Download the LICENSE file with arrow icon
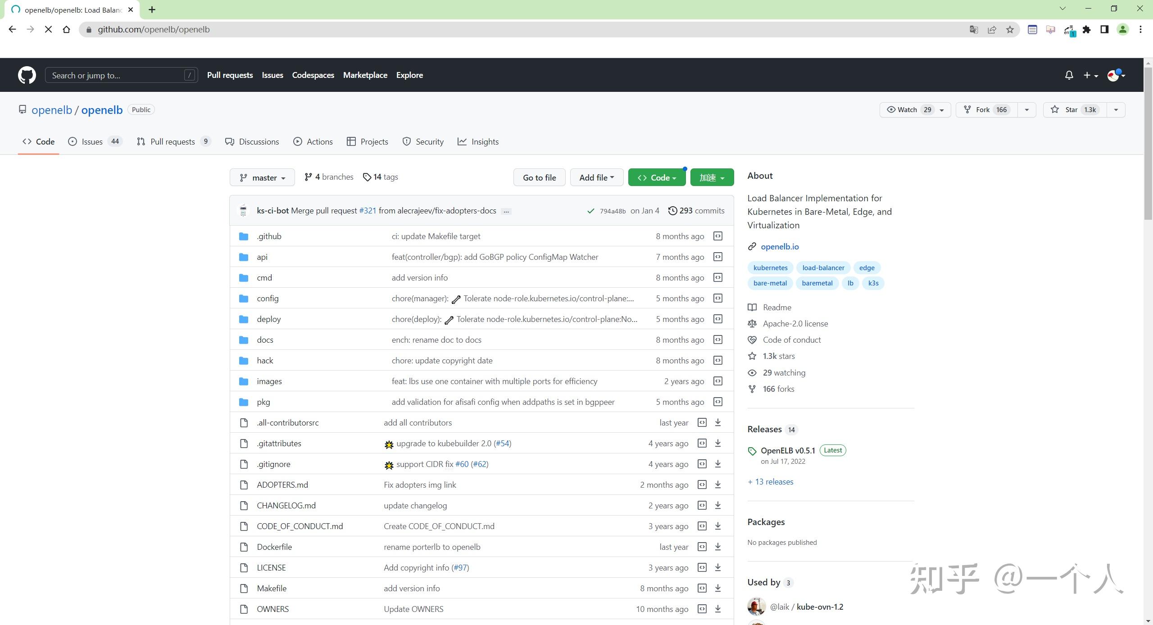Image resolution: width=1153 pixels, height=625 pixels. coord(718,567)
